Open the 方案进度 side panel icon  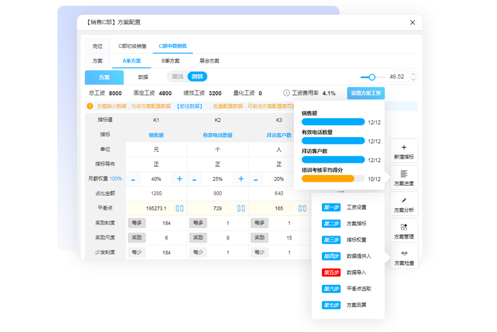[x=404, y=174]
